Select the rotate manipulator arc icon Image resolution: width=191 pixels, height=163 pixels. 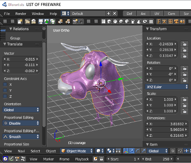(138, 151)
